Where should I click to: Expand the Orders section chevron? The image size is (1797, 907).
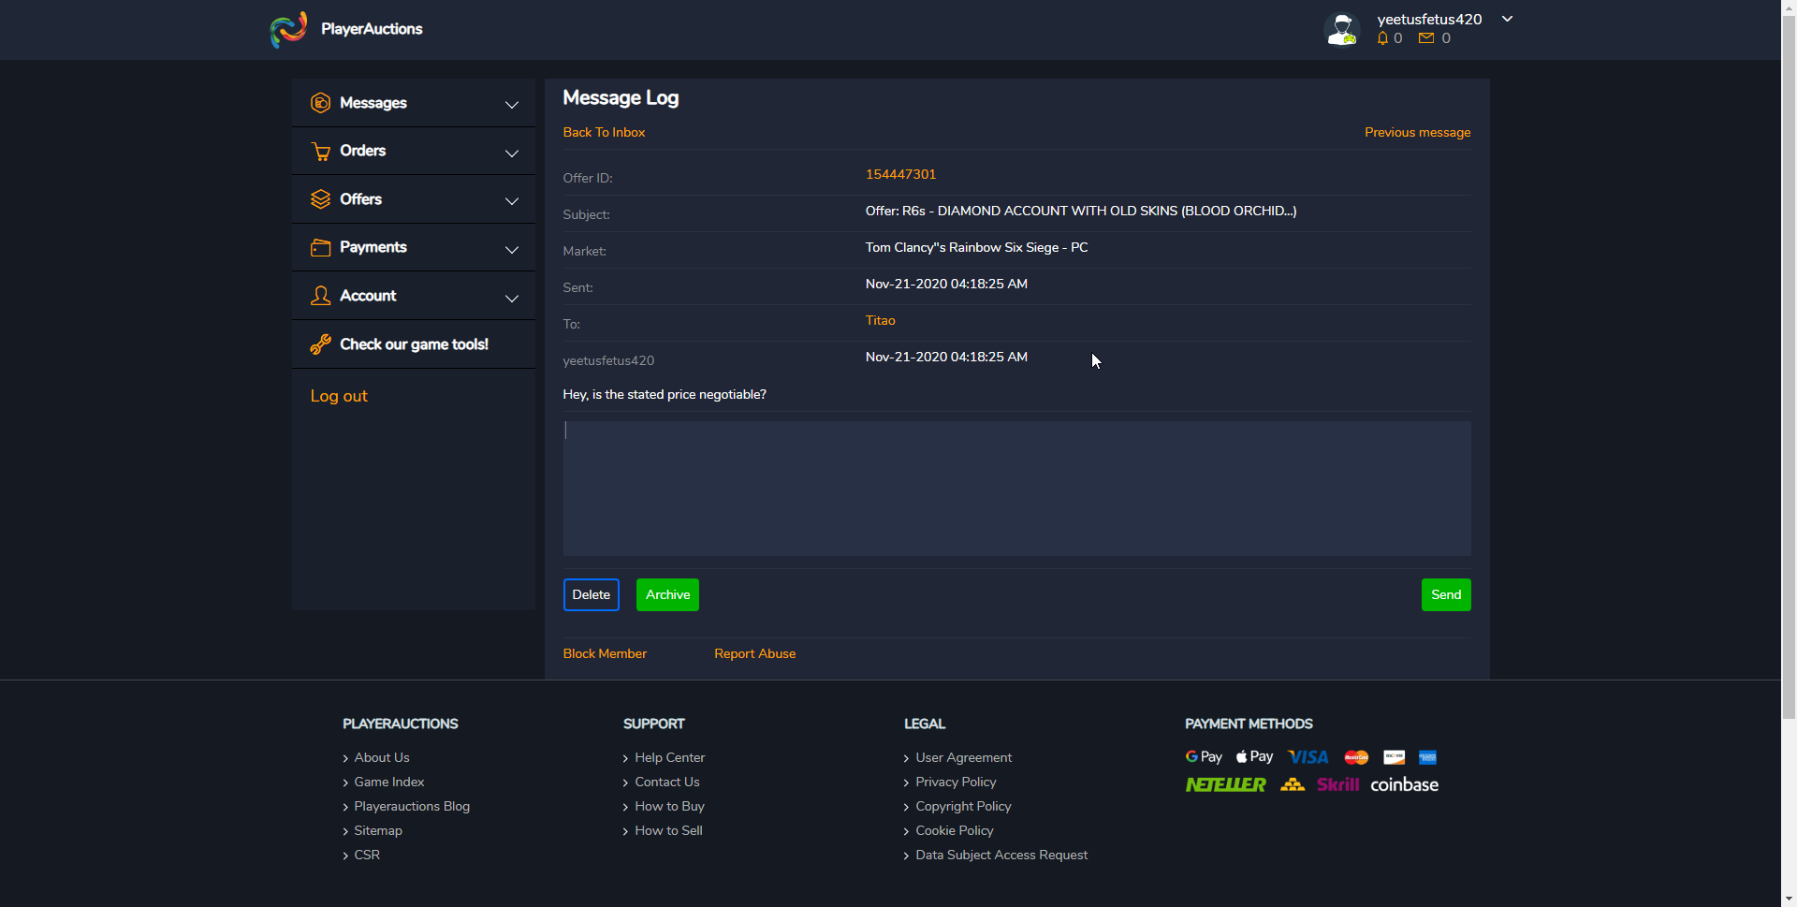pyautogui.click(x=512, y=153)
